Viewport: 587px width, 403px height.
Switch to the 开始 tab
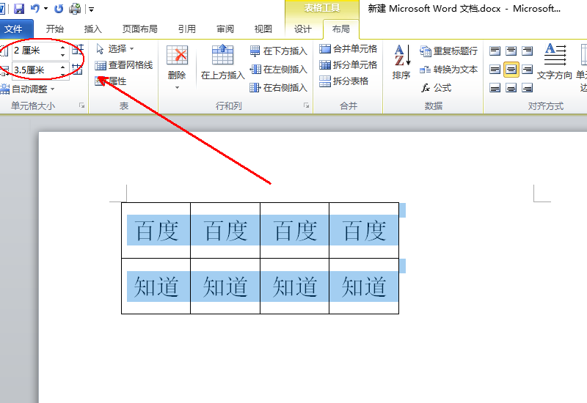[54, 29]
